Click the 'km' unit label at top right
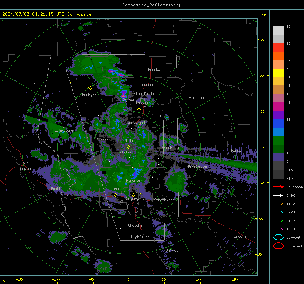The image size is (304, 284). click(264, 14)
